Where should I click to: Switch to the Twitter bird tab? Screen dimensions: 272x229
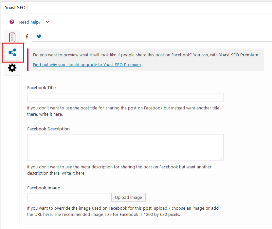[39, 36]
